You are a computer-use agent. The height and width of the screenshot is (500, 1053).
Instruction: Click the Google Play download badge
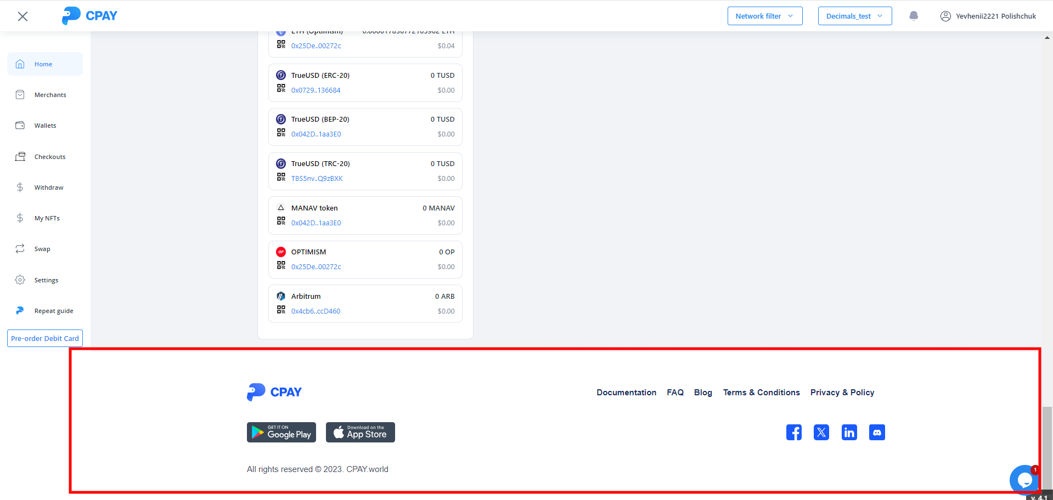coord(281,433)
